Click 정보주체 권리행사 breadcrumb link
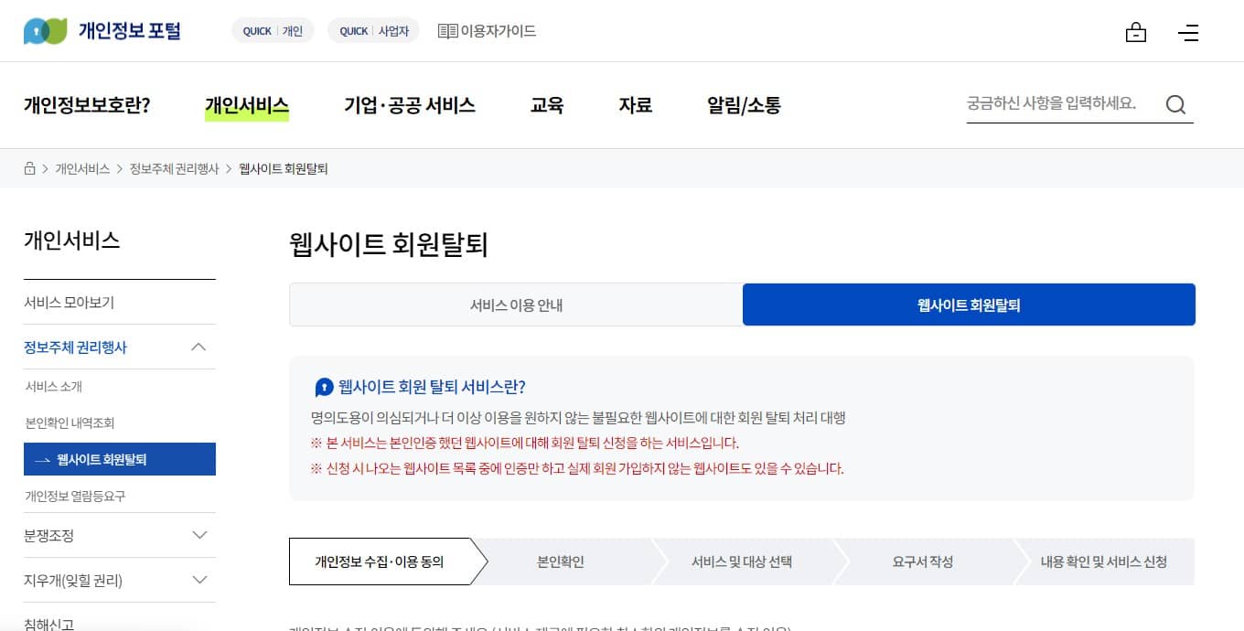1244x631 pixels. click(x=174, y=169)
